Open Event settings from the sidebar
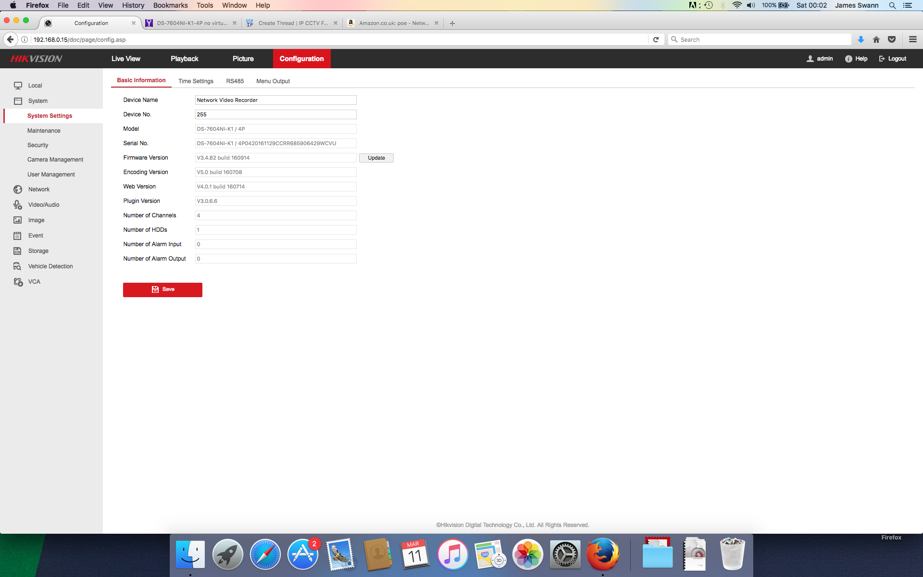923x577 pixels. tap(35, 235)
